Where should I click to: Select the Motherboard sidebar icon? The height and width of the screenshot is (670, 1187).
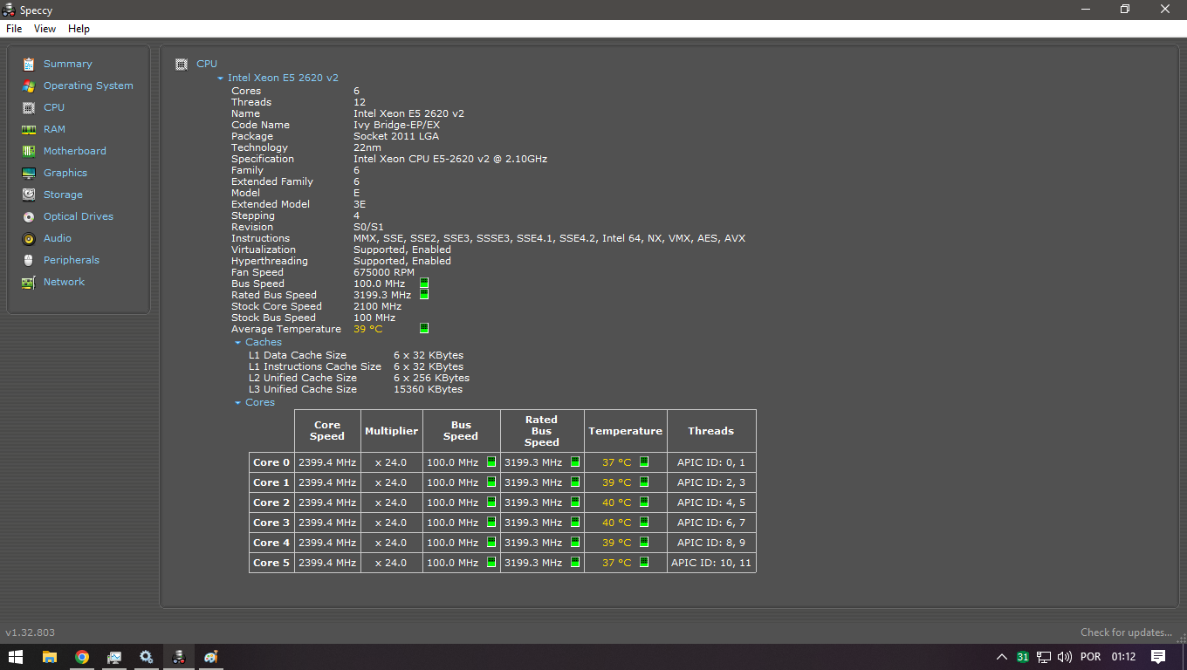(x=29, y=151)
